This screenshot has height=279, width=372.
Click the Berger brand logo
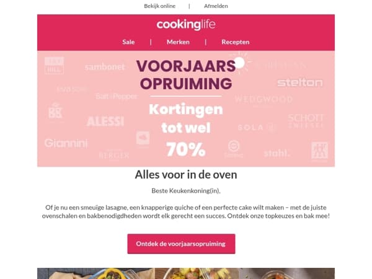[114, 156]
